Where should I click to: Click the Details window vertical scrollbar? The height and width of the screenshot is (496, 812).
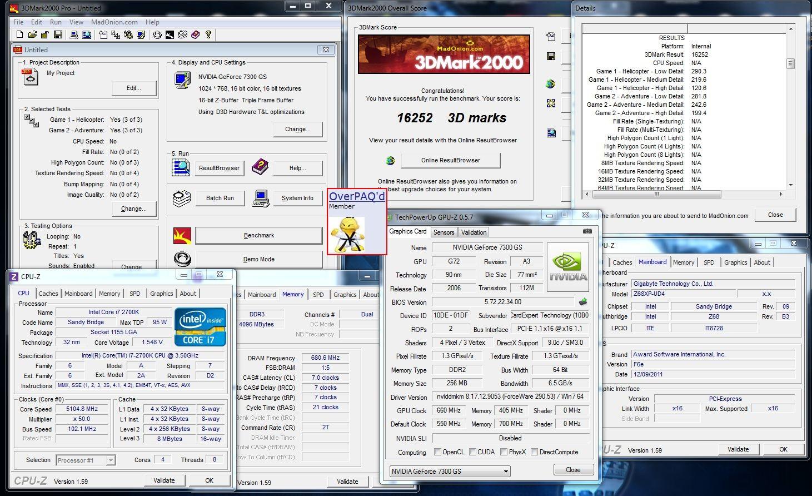(x=790, y=106)
